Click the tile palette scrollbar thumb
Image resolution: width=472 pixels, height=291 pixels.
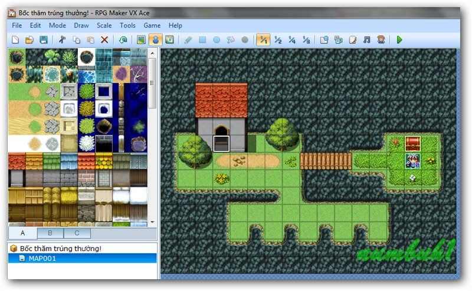152,83
